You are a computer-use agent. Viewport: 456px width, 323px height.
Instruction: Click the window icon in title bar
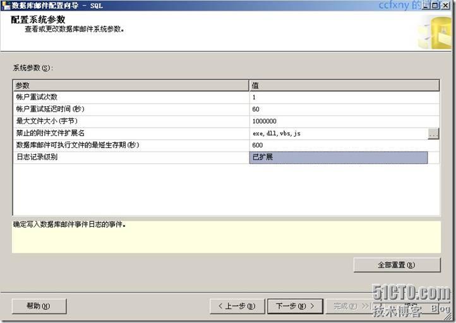[6, 5]
